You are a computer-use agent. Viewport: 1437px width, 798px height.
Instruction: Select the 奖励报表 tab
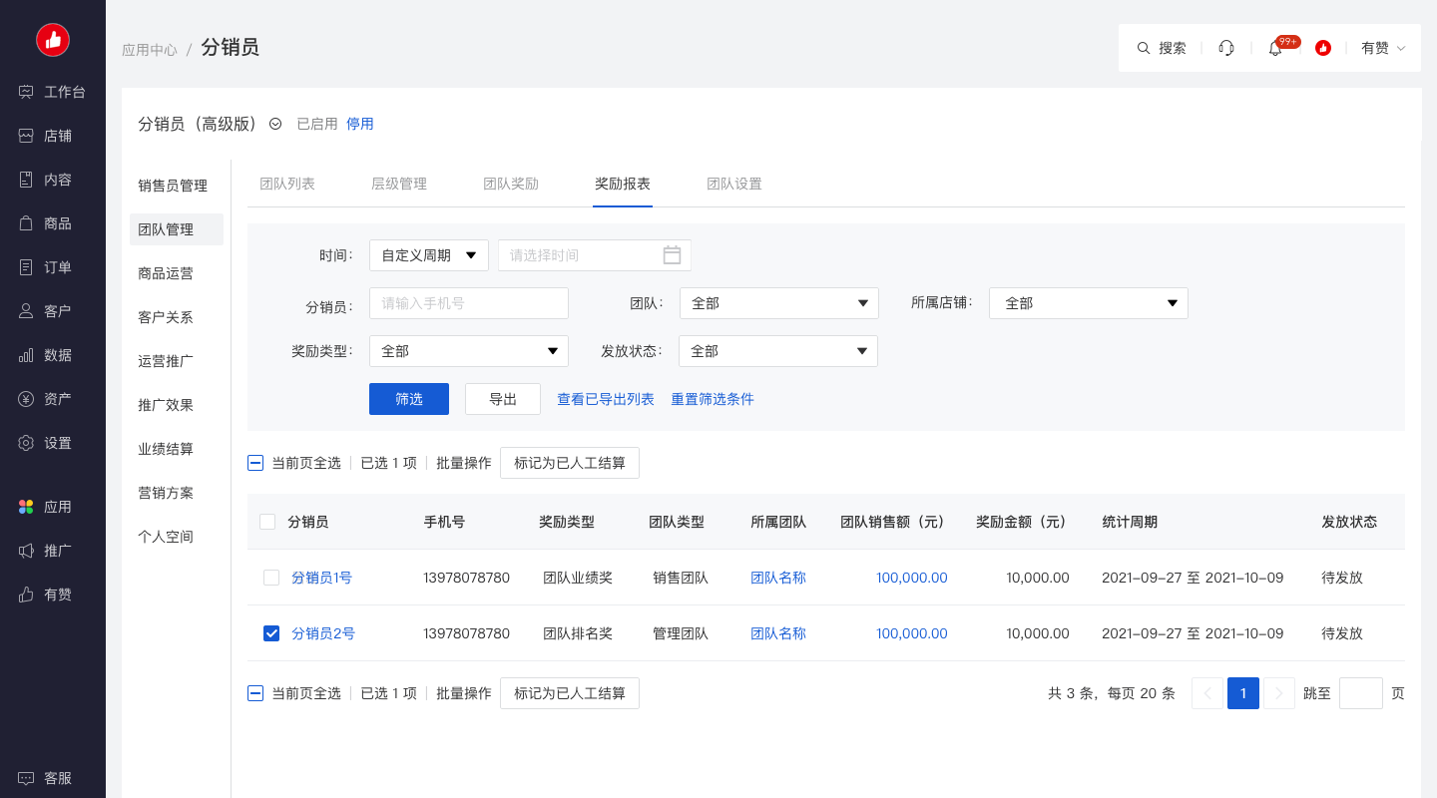pos(623,184)
